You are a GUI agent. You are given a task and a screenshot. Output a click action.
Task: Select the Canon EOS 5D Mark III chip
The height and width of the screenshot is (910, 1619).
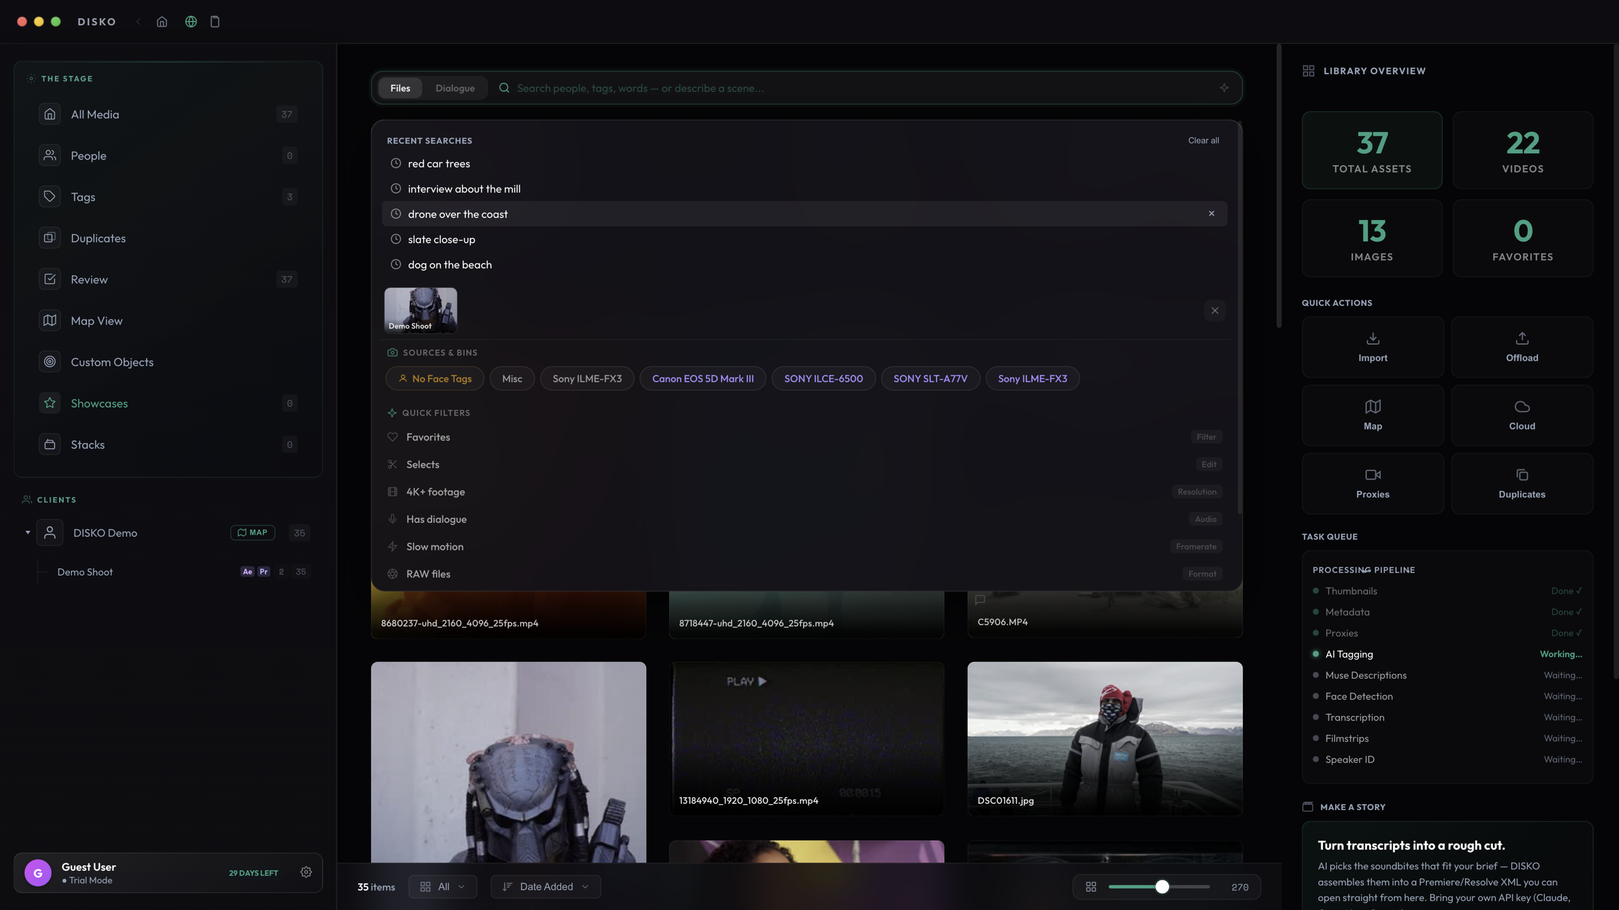point(703,379)
